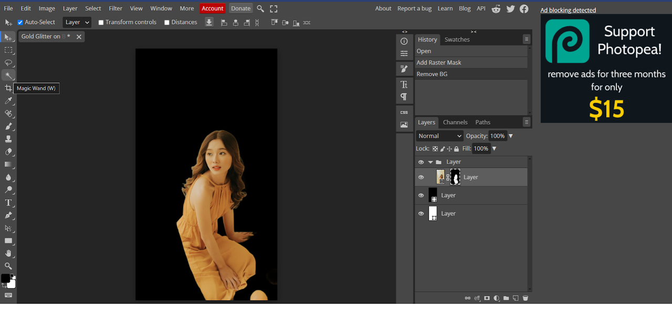Add a raster mask to the layer
This screenshot has height=315, width=672.
click(487, 298)
